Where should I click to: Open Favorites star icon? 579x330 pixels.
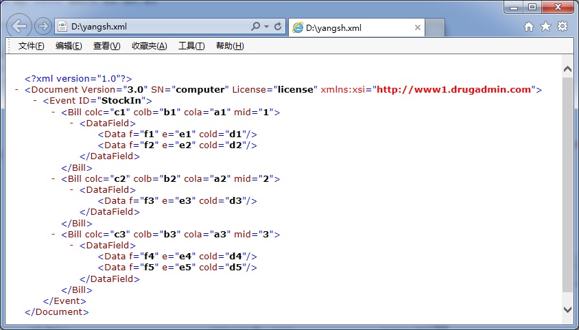coord(545,27)
